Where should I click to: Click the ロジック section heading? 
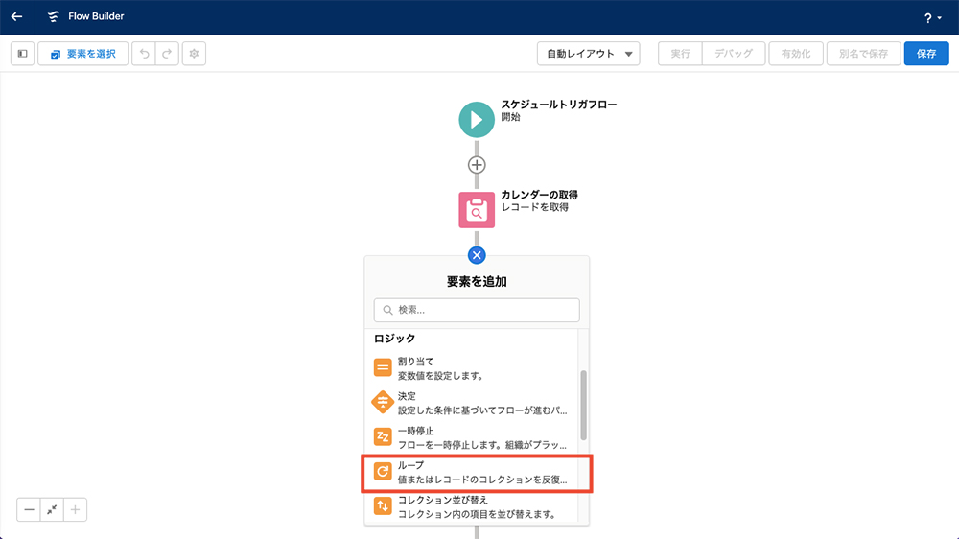(x=394, y=339)
